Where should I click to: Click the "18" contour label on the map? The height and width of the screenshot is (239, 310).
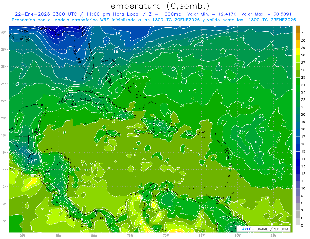(118, 34)
